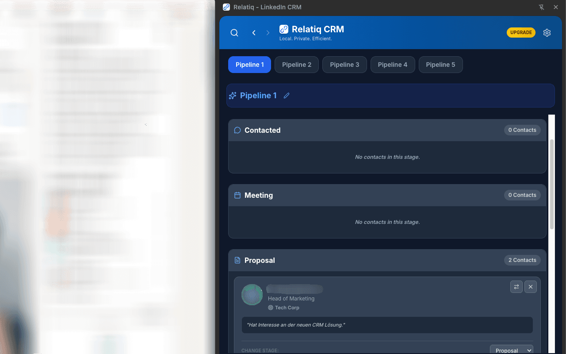
Task: Click the Pipeline 1 heading text
Action: click(x=258, y=96)
